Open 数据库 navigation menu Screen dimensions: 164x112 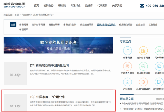click(89, 6)
